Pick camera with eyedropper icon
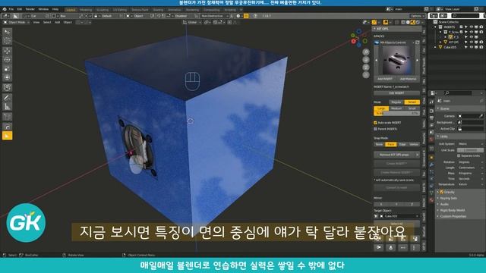This screenshot has width=486, height=273. (x=481, y=116)
